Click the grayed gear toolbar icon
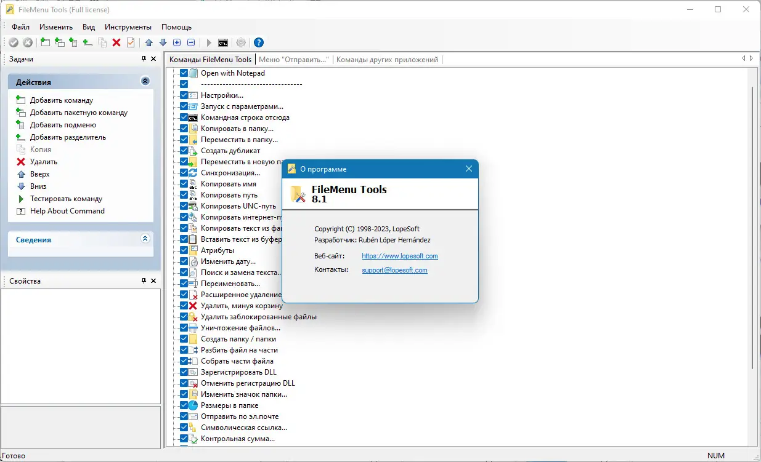 [241, 42]
